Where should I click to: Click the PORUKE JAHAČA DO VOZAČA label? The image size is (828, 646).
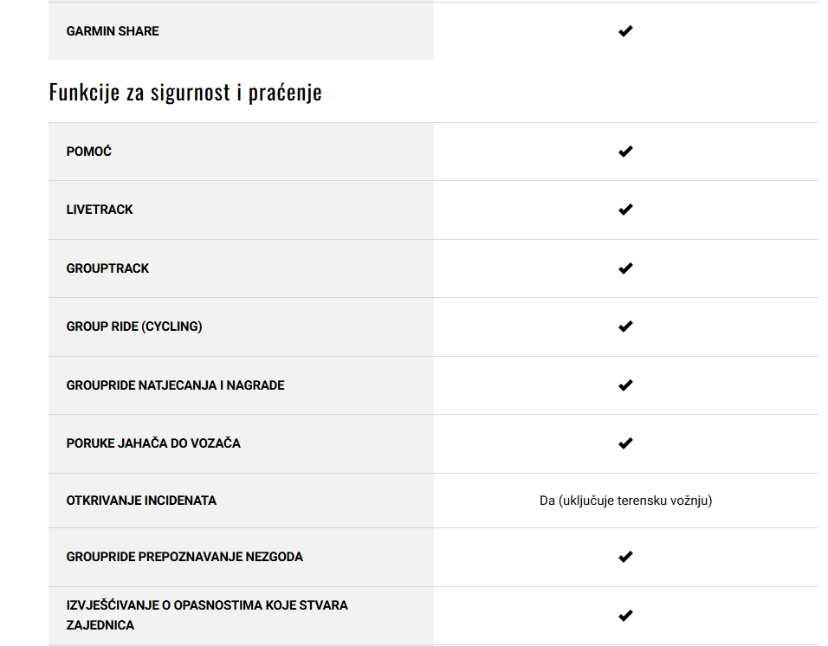point(153,443)
